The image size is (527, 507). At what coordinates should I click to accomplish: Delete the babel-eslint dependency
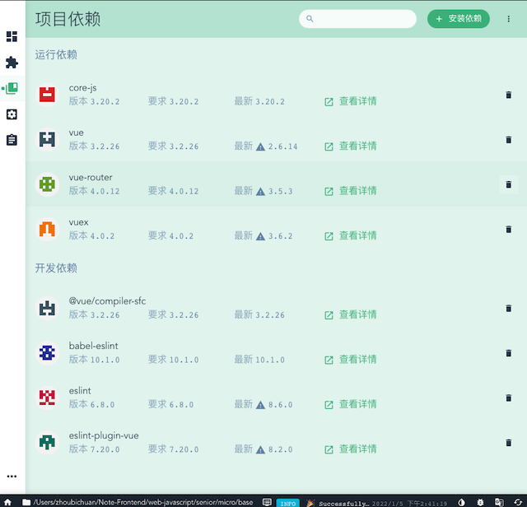[x=509, y=353]
